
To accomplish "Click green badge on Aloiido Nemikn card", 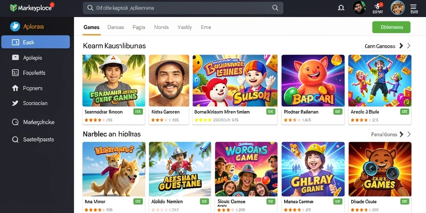I will click(x=204, y=202).
